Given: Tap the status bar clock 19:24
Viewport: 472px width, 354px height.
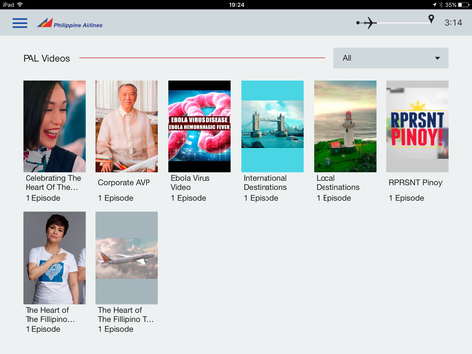Looking at the screenshot, I should pos(236,5).
